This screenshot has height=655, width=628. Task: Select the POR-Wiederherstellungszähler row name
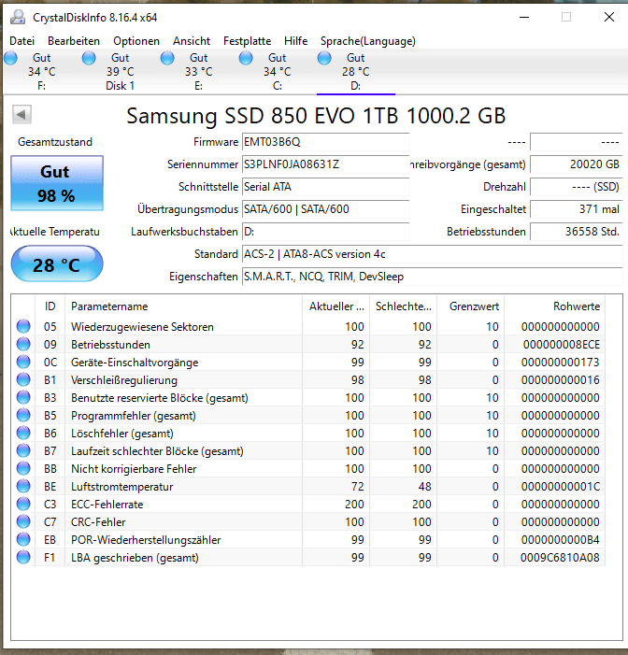146,540
